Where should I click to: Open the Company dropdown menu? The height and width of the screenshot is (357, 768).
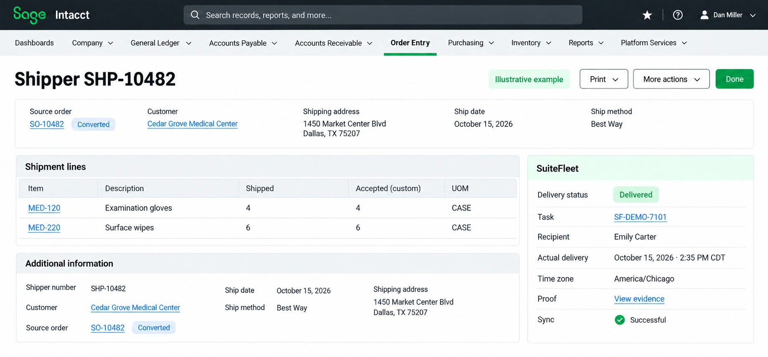(92, 43)
